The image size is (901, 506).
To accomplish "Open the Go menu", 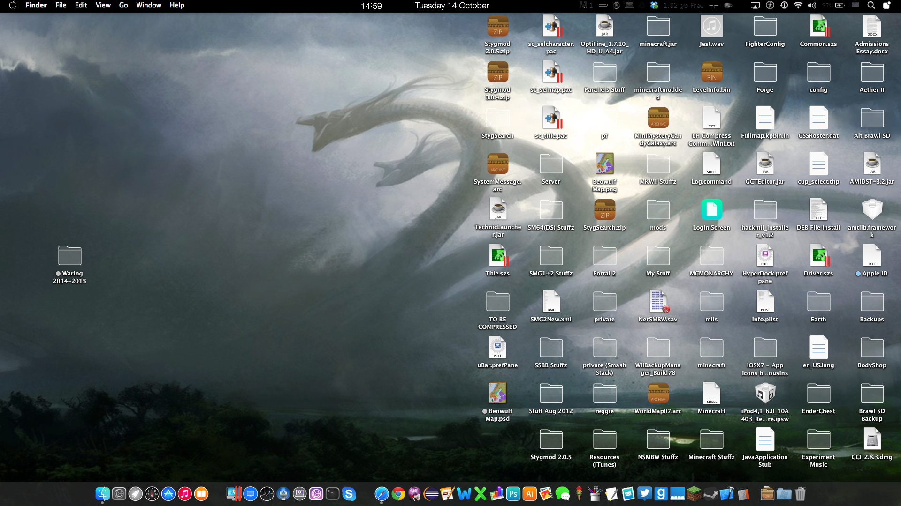I will tap(123, 6).
